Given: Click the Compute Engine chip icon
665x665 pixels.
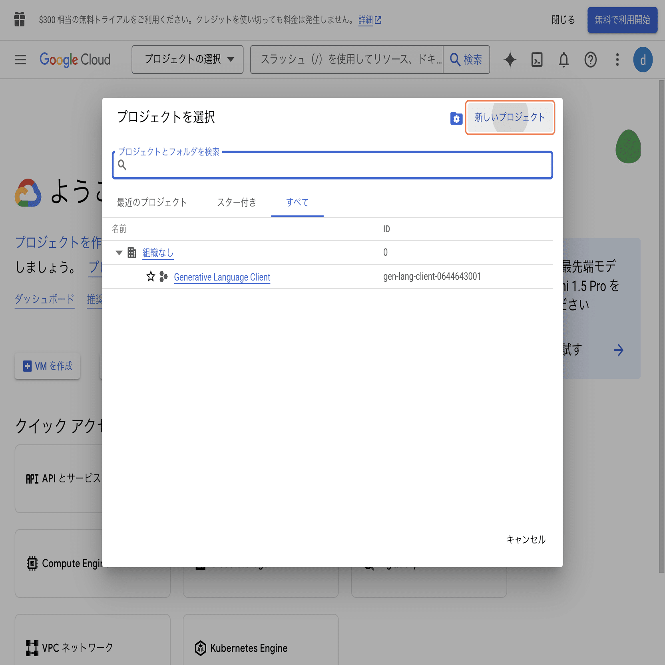Looking at the screenshot, I should coord(32,563).
